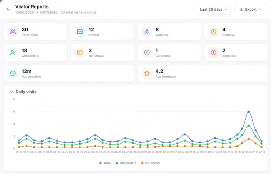Click the No-shows alert icon
Screen dimensions: 271x174
(x=80, y=52)
